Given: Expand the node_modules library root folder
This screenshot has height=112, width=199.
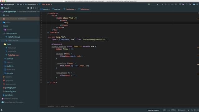Looking at the screenshot, I should coord(2,19).
